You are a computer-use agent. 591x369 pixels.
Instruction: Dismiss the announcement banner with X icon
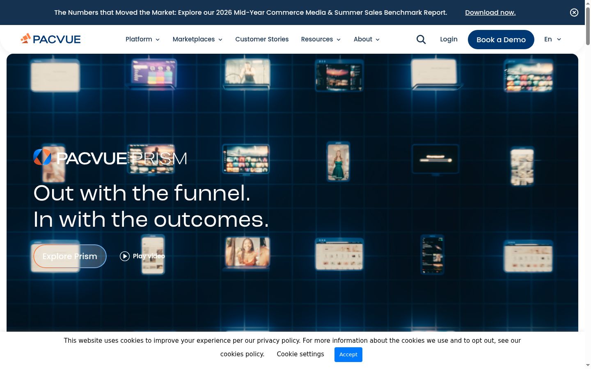[574, 12]
